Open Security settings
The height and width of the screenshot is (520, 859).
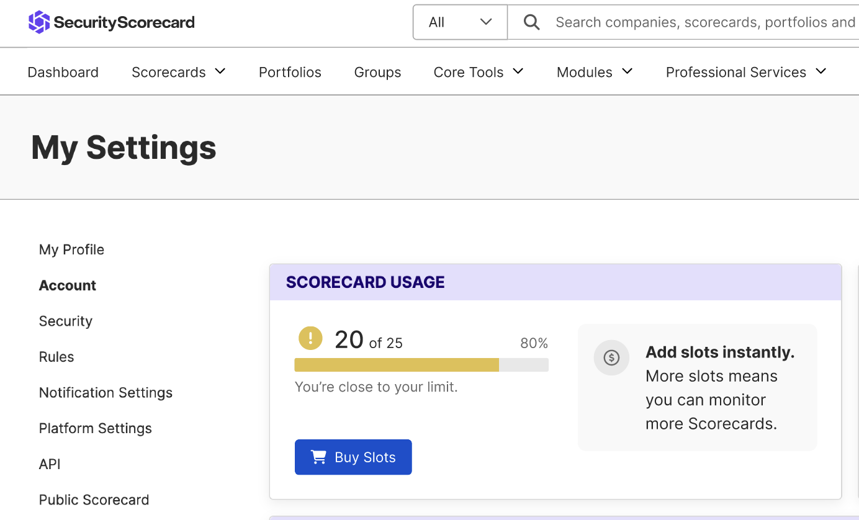click(x=66, y=321)
